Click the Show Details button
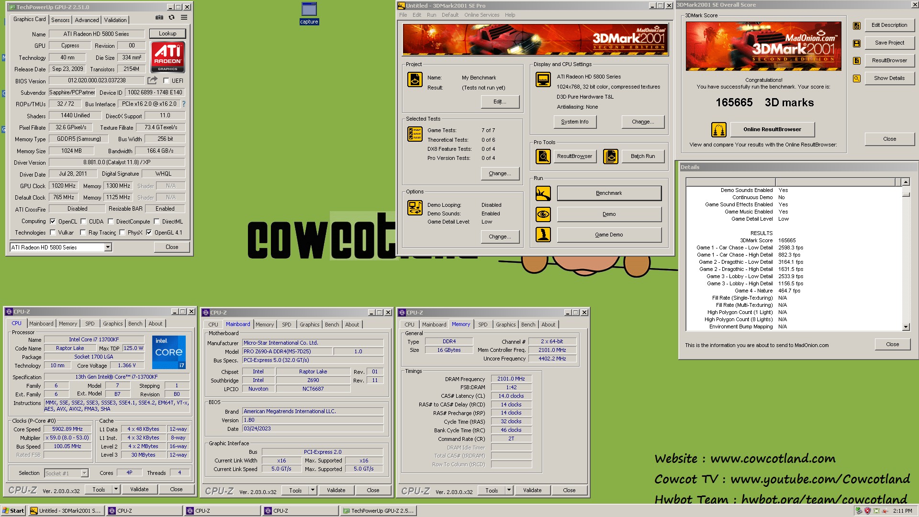919x517 pixels. (889, 78)
